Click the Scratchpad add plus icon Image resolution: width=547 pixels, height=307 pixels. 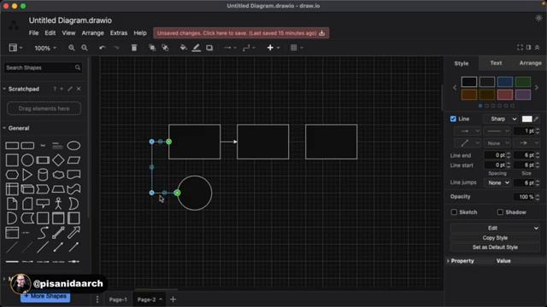coord(62,89)
